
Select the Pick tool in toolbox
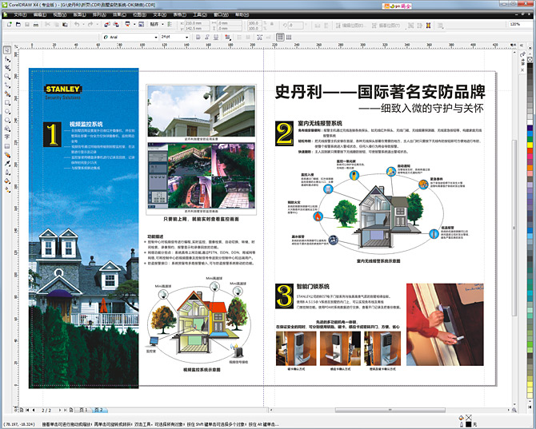[x=7, y=50]
